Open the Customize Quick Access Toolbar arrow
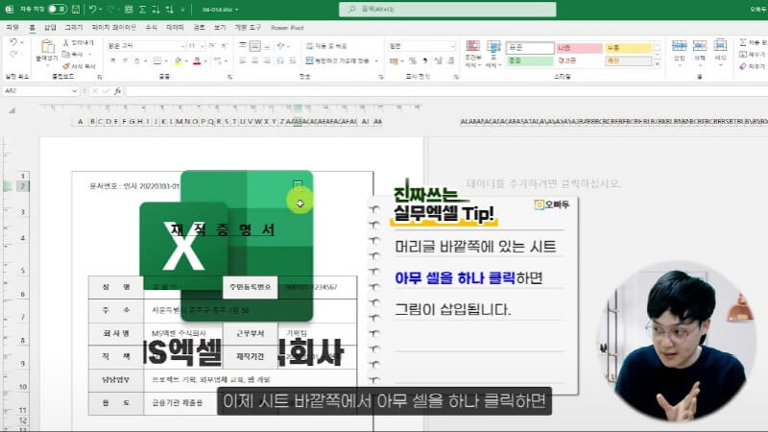This screenshot has height=432, width=768. (182, 9)
